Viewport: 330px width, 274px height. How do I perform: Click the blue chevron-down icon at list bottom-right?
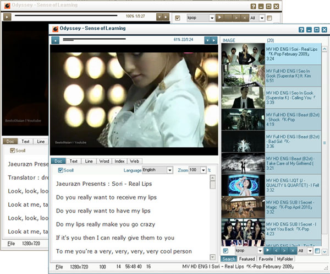pos(324,251)
